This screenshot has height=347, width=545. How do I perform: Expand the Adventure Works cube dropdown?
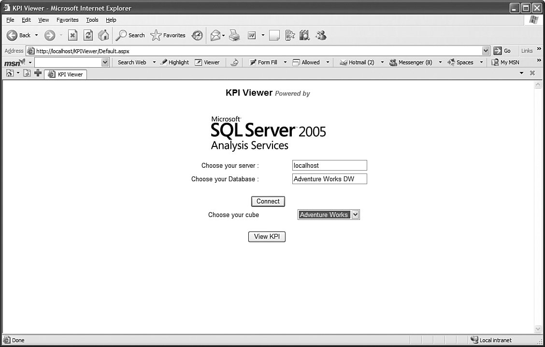355,215
